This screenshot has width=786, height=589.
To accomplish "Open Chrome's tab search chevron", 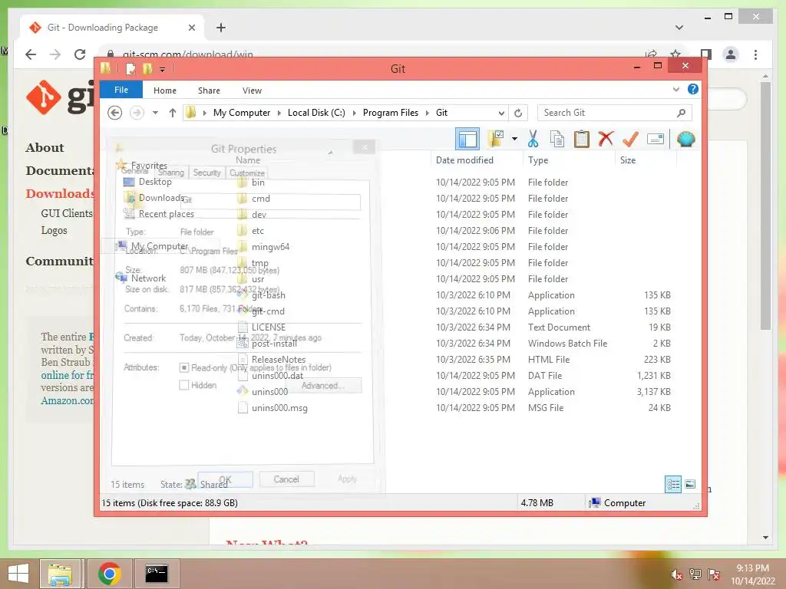I will [x=679, y=28].
